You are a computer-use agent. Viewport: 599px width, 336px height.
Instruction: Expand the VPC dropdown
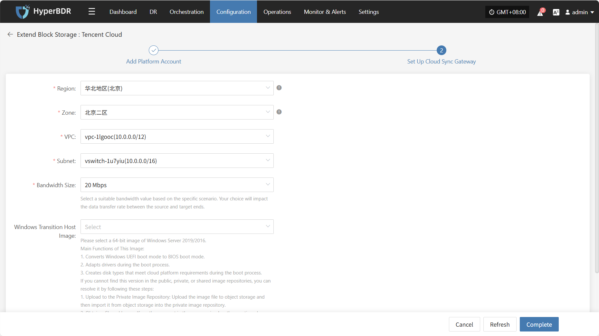[177, 136]
